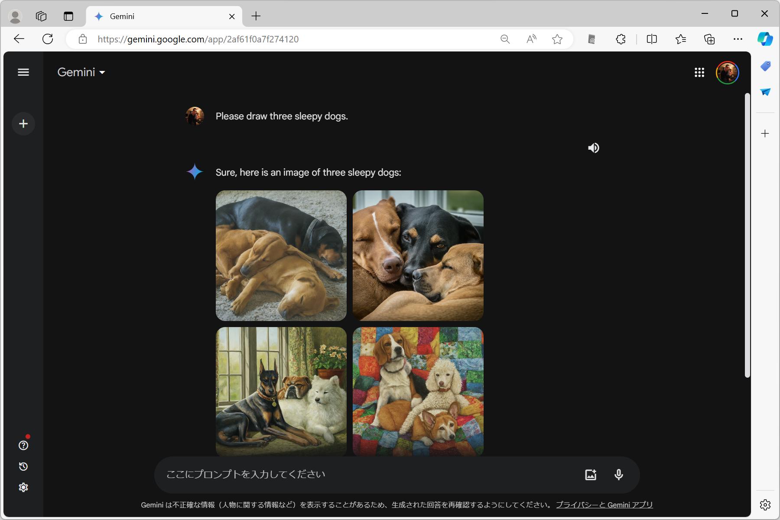The image size is (780, 520).
Task: Open workspaces icon in title bar
Action: point(41,16)
